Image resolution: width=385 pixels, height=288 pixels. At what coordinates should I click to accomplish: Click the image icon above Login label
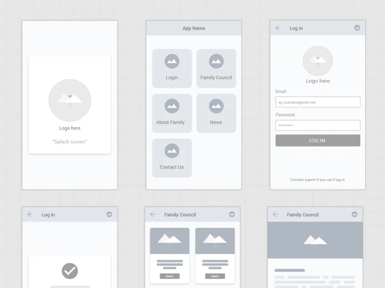pyautogui.click(x=172, y=61)
